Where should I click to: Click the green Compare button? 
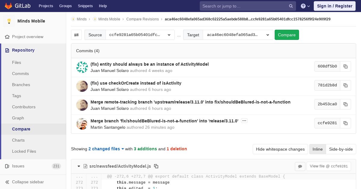click(x=287, y=35)
